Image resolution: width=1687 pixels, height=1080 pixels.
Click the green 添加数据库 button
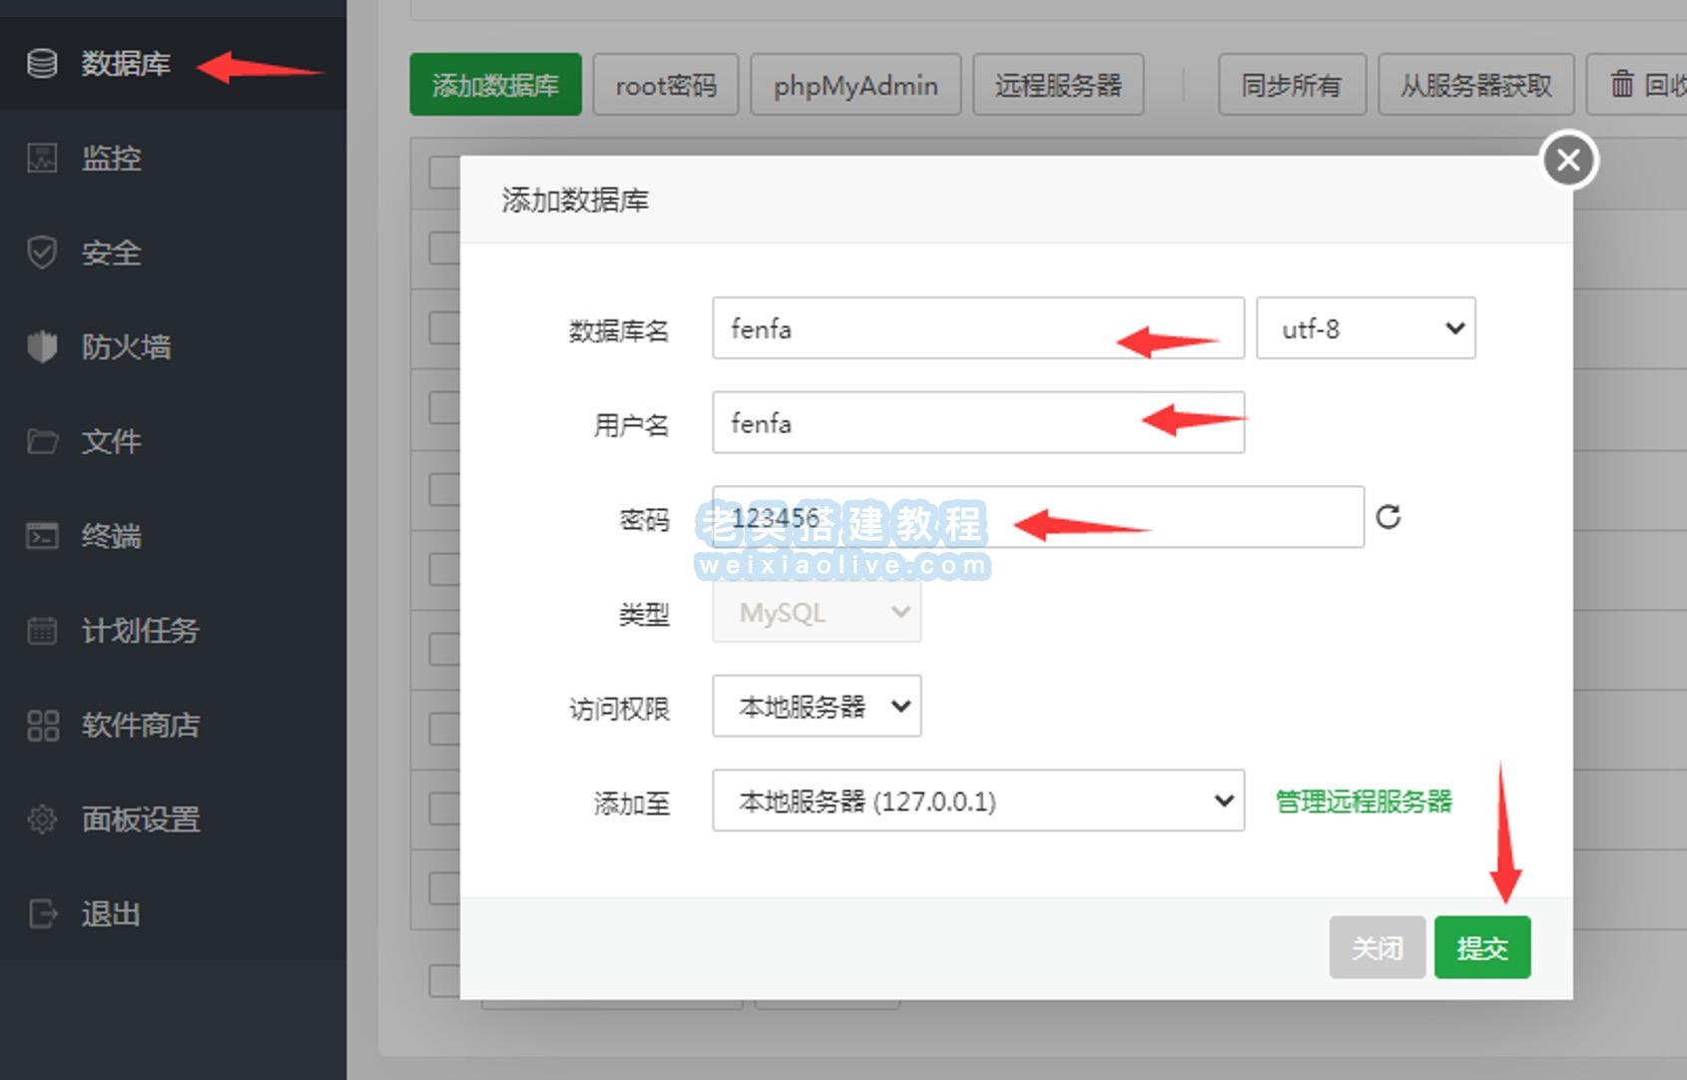(x=495, y=85)
